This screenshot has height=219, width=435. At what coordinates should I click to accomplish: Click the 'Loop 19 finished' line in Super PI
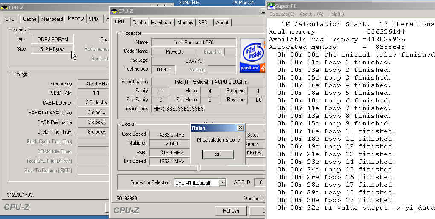336,200
